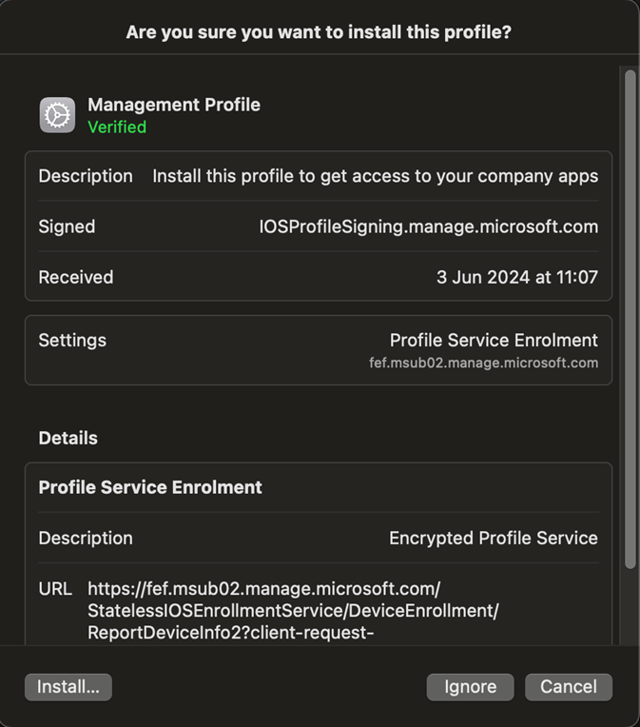The height and width of the screenshot is (727, 640).
Task: Click the Management Profile gear icon
Action: [x=57, y=115]
